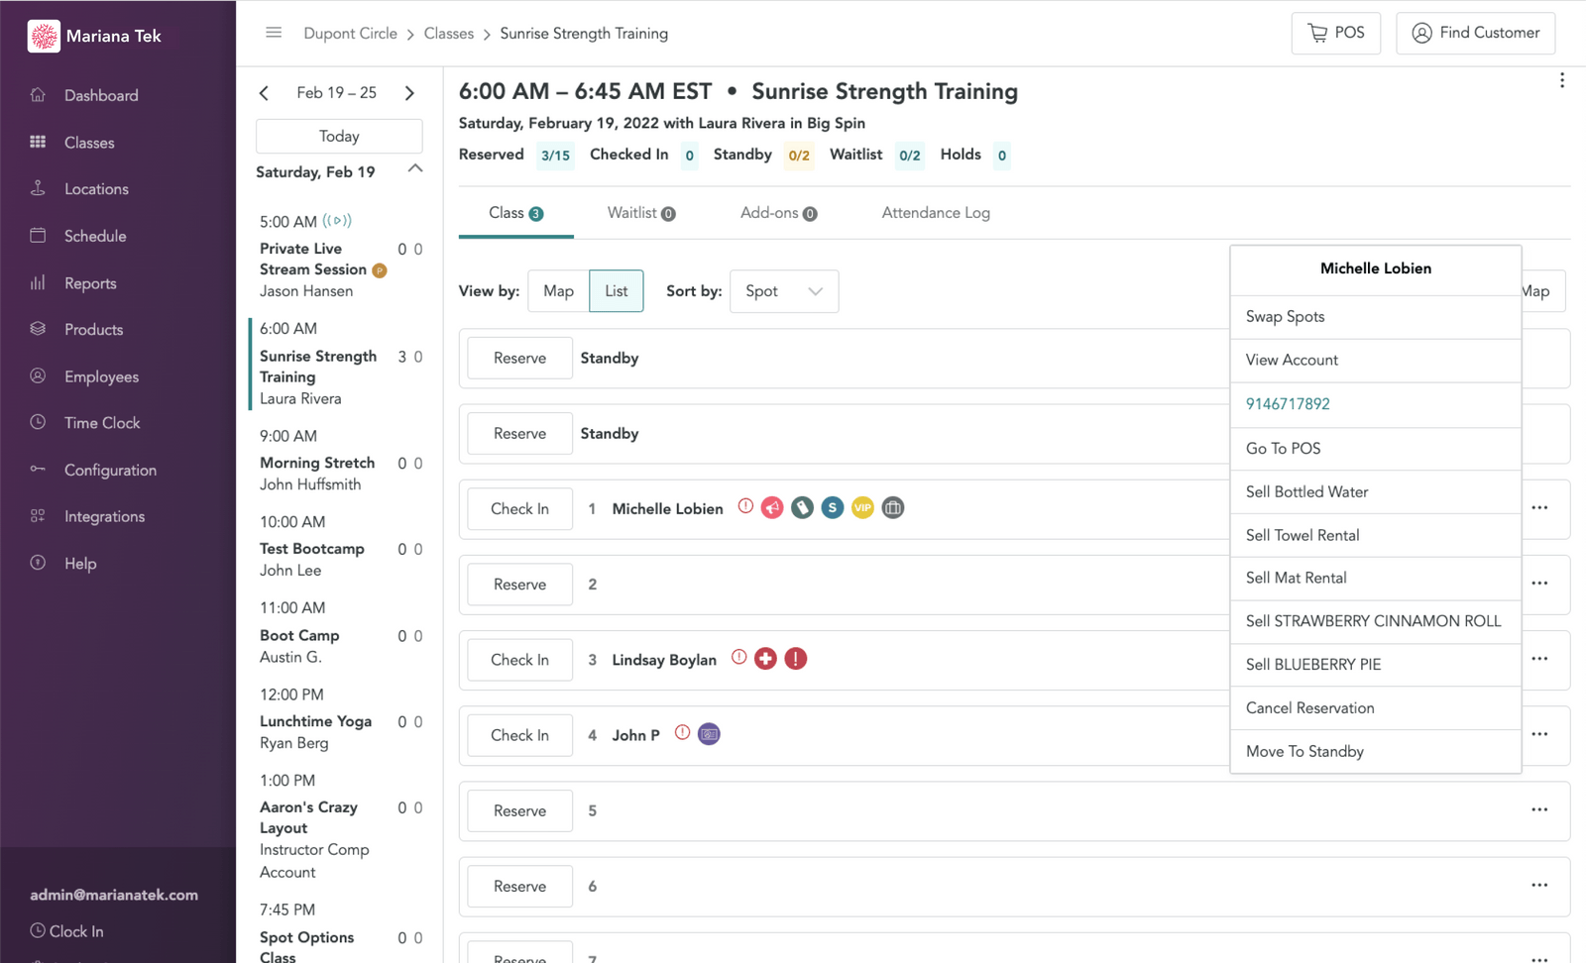Open the three-dot class options menu
The height and width of the screenshot is (963, 1586).
1561,80
